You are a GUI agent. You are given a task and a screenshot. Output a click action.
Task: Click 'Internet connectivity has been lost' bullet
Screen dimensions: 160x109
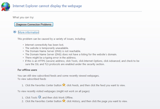point(44,45)
